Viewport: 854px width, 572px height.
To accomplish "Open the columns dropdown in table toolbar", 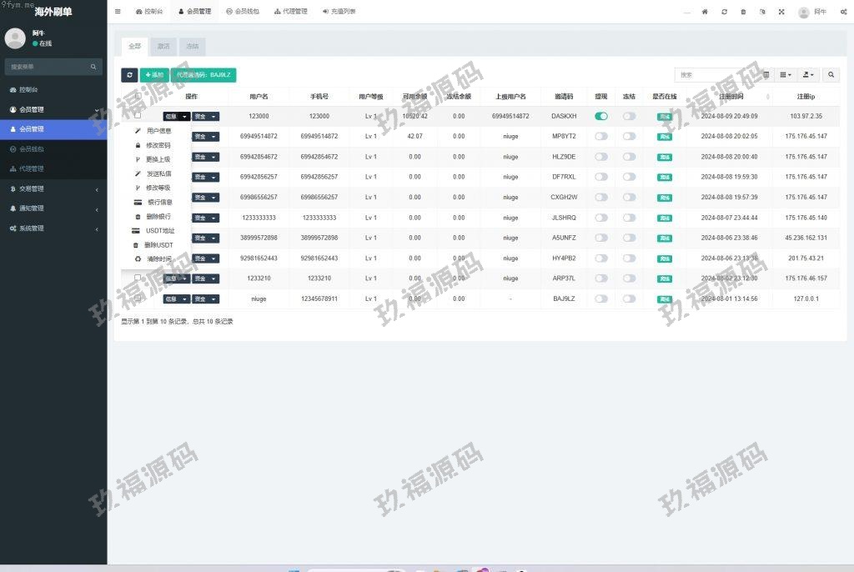I will click(x=786, y=75).
